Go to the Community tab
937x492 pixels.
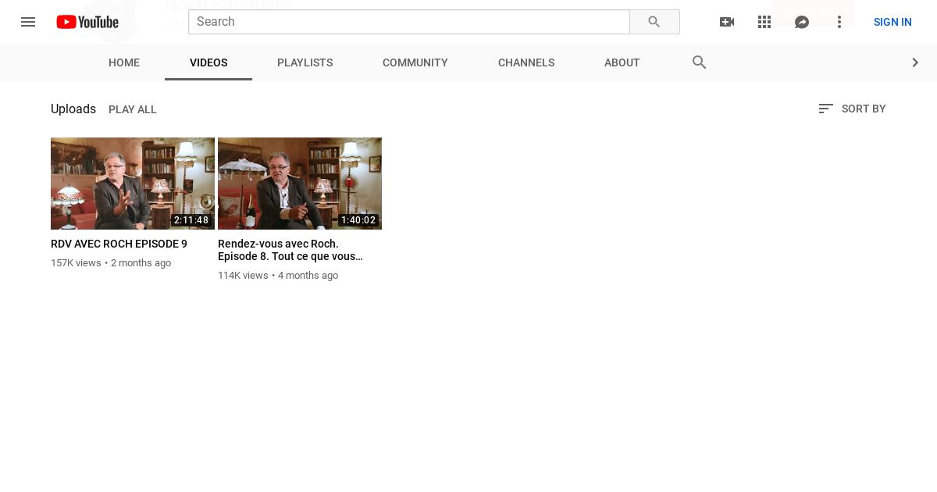pyautogui.click(x=415, y=62)
